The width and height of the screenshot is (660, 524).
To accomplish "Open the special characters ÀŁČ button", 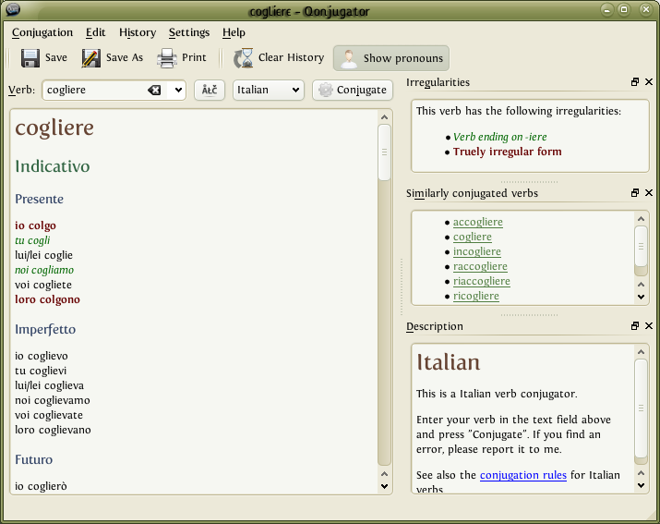I will 210,90.
